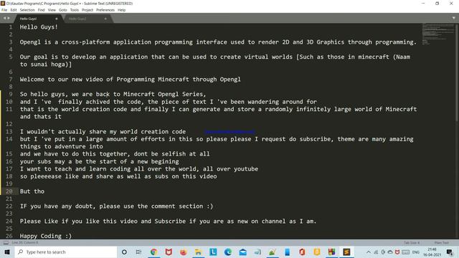Open File Explorer from the taskbar
The image size is (459, 258).
pyautogui.click(x=198, y=252)
